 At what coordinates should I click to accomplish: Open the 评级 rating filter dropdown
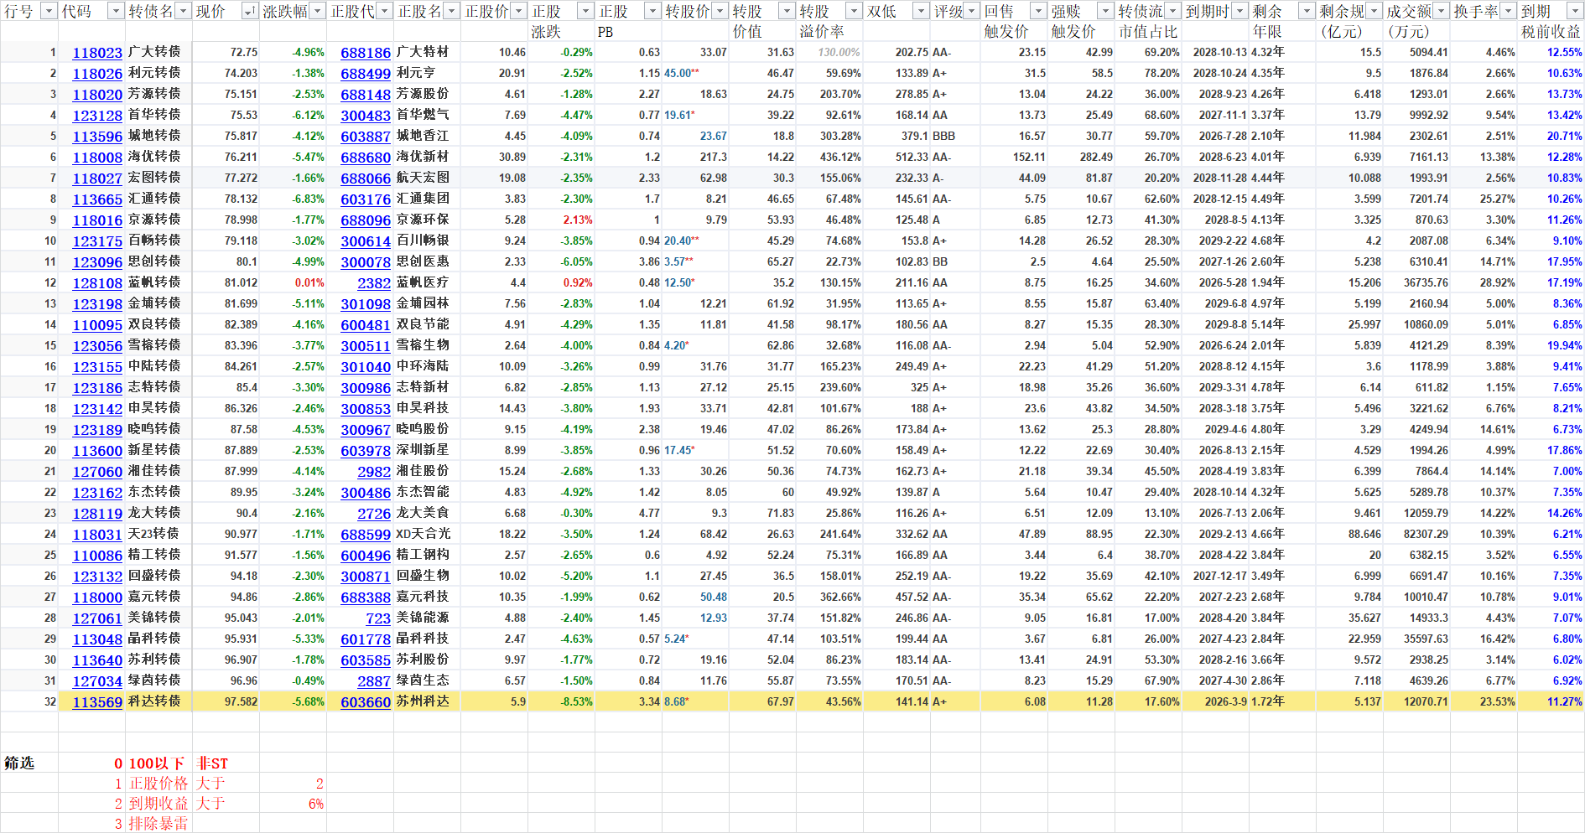(x=971, y=11)
